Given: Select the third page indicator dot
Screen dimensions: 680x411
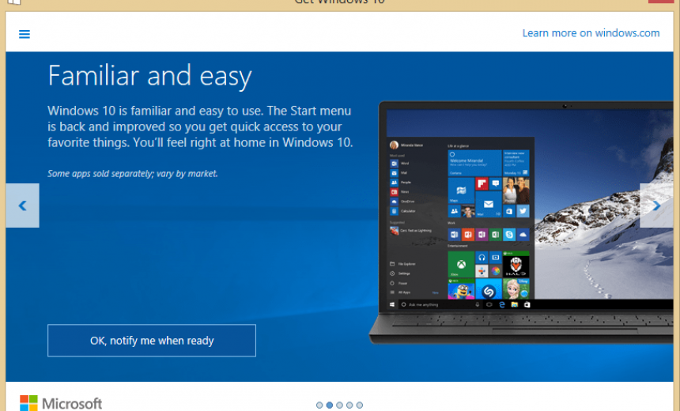Looking at the screenshot, I should click(339, 405).
